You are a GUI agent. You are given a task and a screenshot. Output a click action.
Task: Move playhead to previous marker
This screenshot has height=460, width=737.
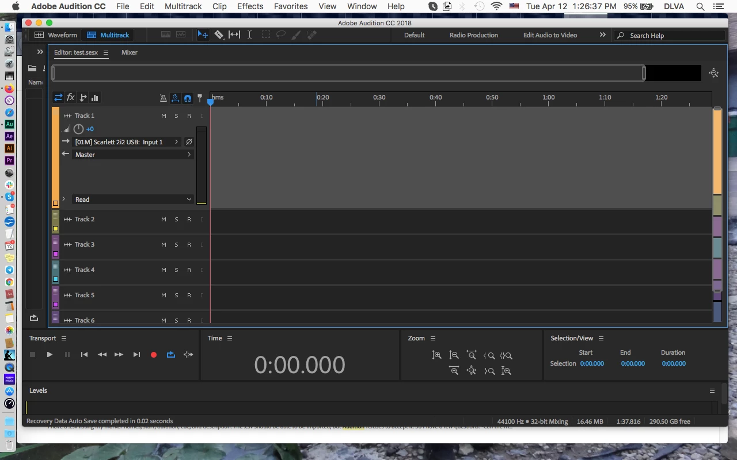coord(84,355)
